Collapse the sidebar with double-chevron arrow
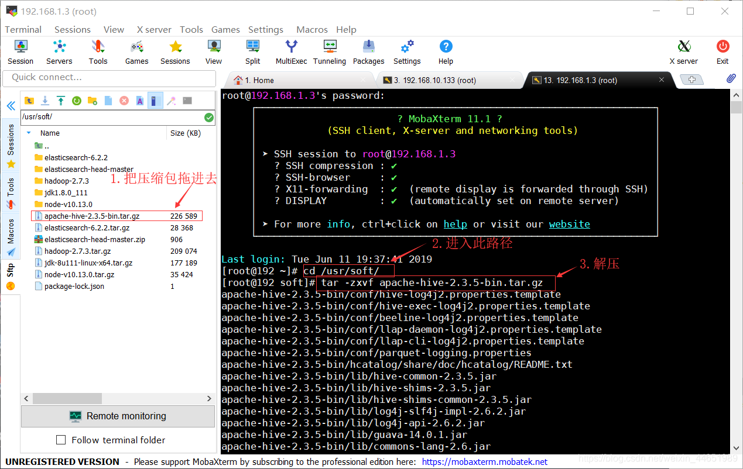 tap(11, 106)
